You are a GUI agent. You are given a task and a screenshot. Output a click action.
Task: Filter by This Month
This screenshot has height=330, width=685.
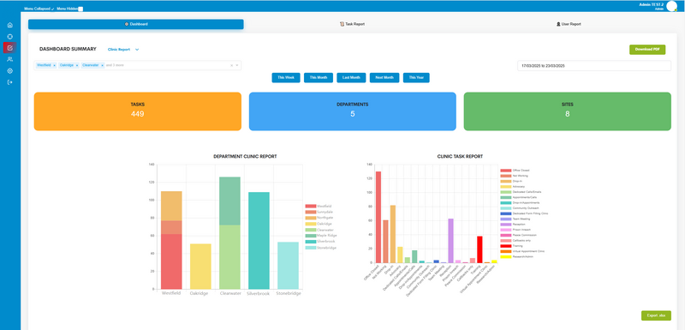[319, 77]
